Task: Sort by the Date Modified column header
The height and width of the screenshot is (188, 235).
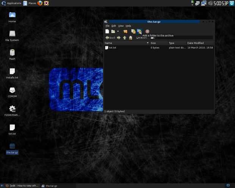Action: 200,43
